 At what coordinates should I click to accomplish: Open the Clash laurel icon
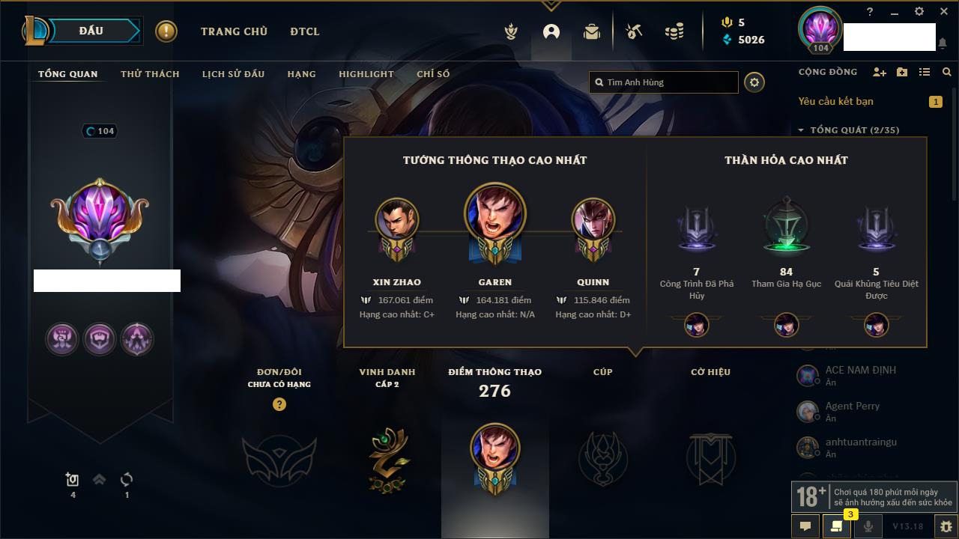511,31
